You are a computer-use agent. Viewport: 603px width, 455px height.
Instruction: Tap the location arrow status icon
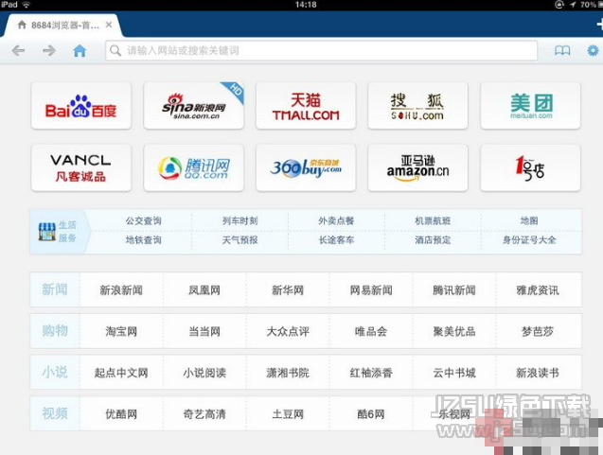pyautogui.click(x=573, y=5)
